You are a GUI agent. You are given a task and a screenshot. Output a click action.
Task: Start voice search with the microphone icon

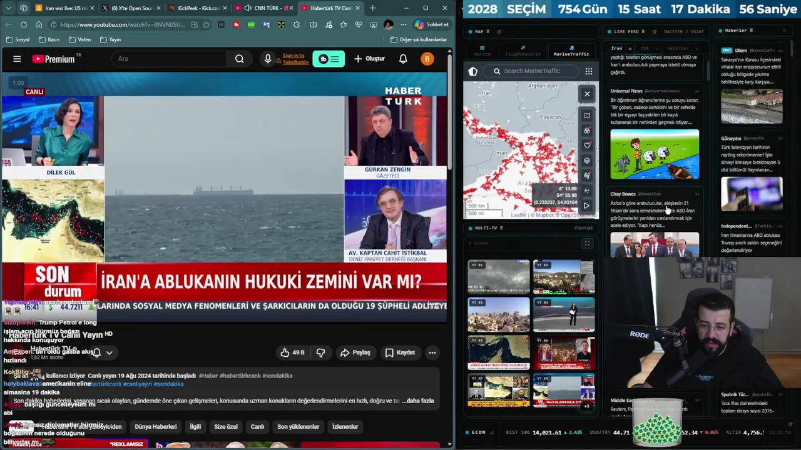[268, 59]
